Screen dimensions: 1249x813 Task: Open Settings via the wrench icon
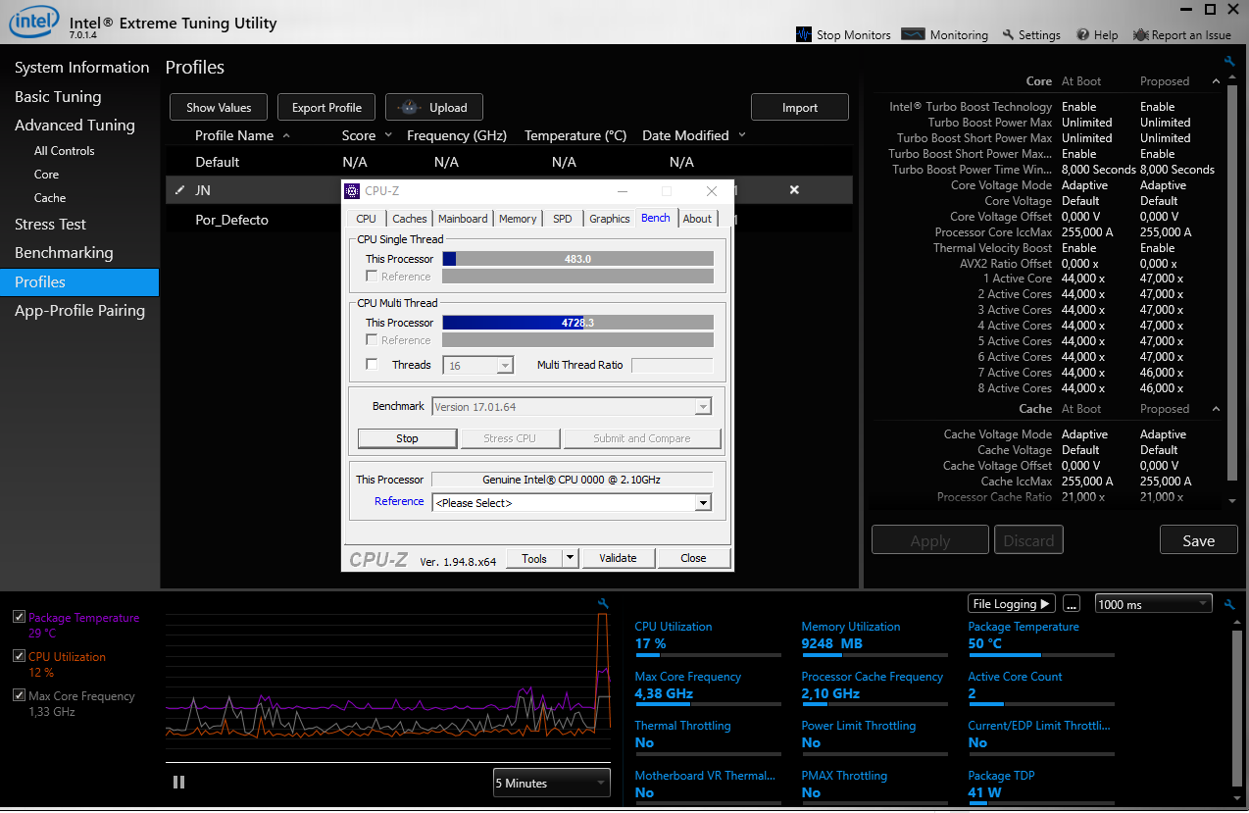coord(1008,35)
